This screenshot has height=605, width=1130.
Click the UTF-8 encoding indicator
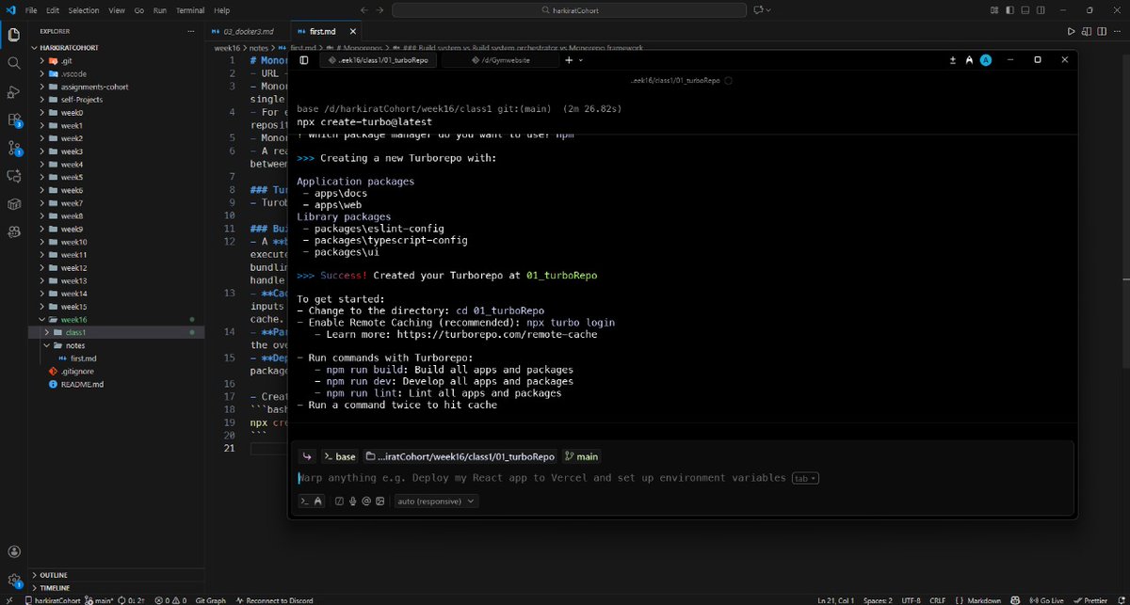pos(912,599)
